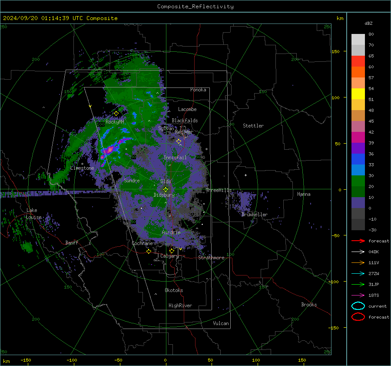This screenshot has width=391, height=366.
Task: Click the red forecast arrow in legend
Action: [x=358, y=241]
